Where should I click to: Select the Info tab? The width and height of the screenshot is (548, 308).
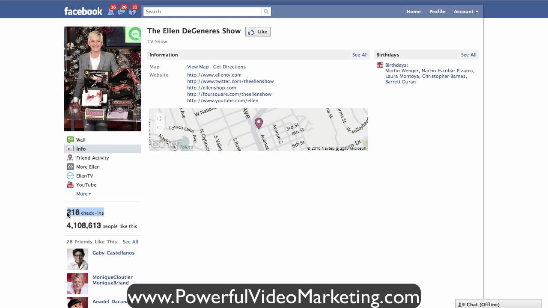click(103, 149)
